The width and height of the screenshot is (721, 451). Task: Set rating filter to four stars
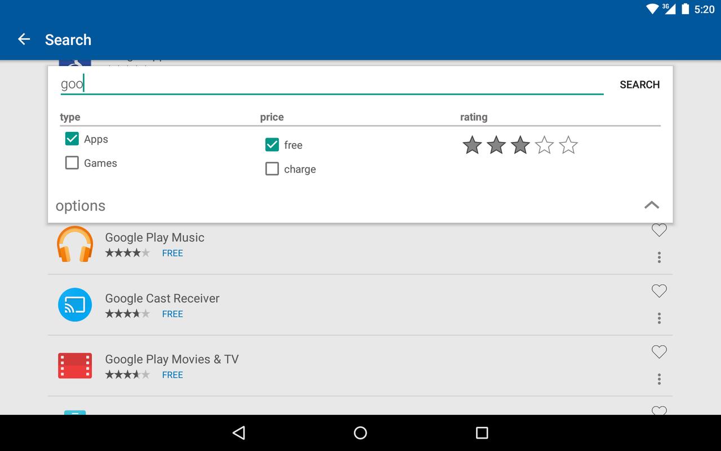(544, 145)
